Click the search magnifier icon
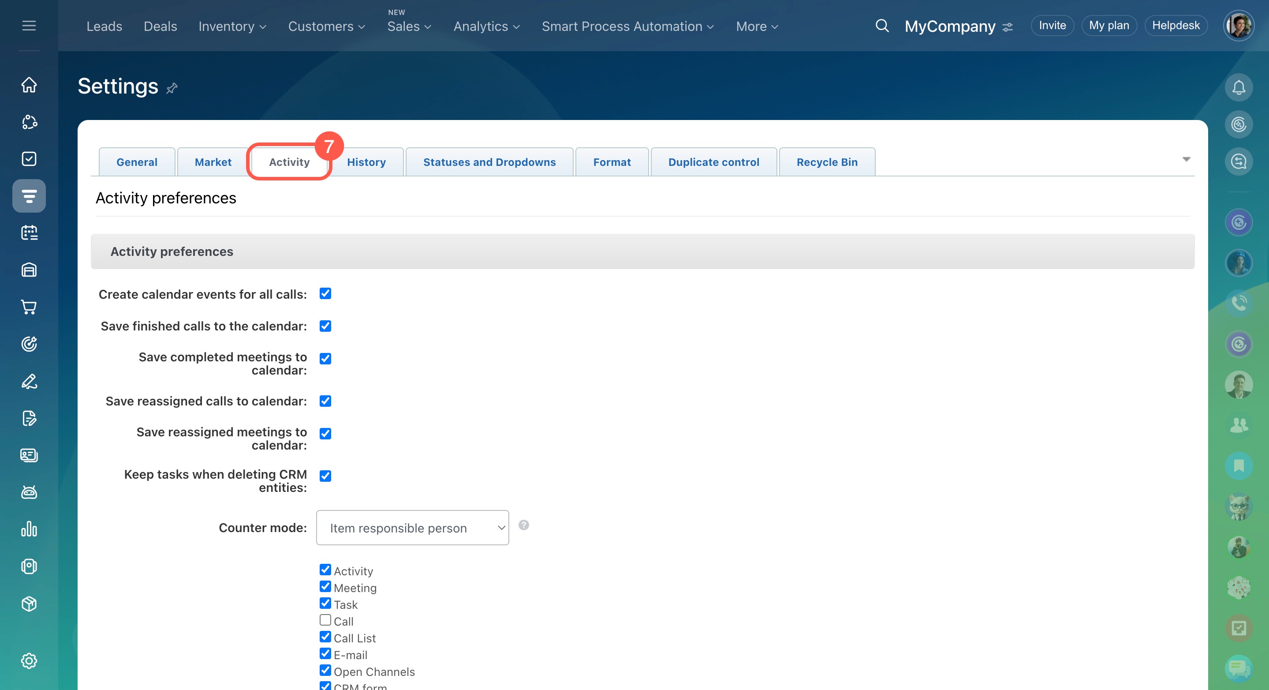Image resolution: width=1269 pixels, height=690 pixels. (882, 26)
